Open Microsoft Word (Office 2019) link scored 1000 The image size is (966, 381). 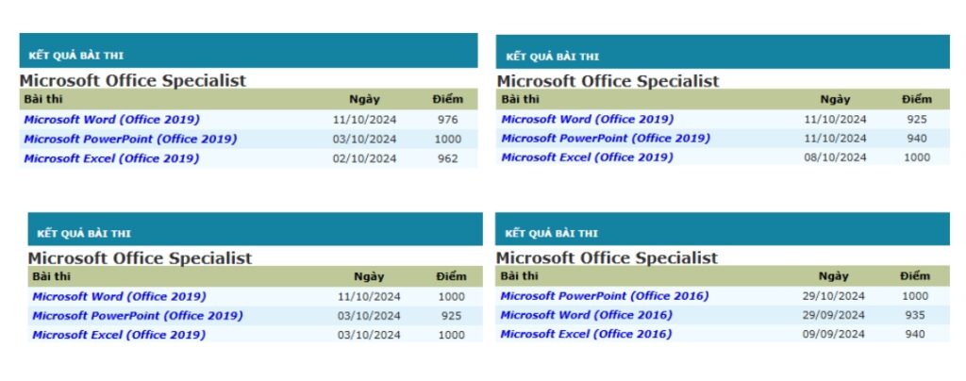tap(120, 297)
